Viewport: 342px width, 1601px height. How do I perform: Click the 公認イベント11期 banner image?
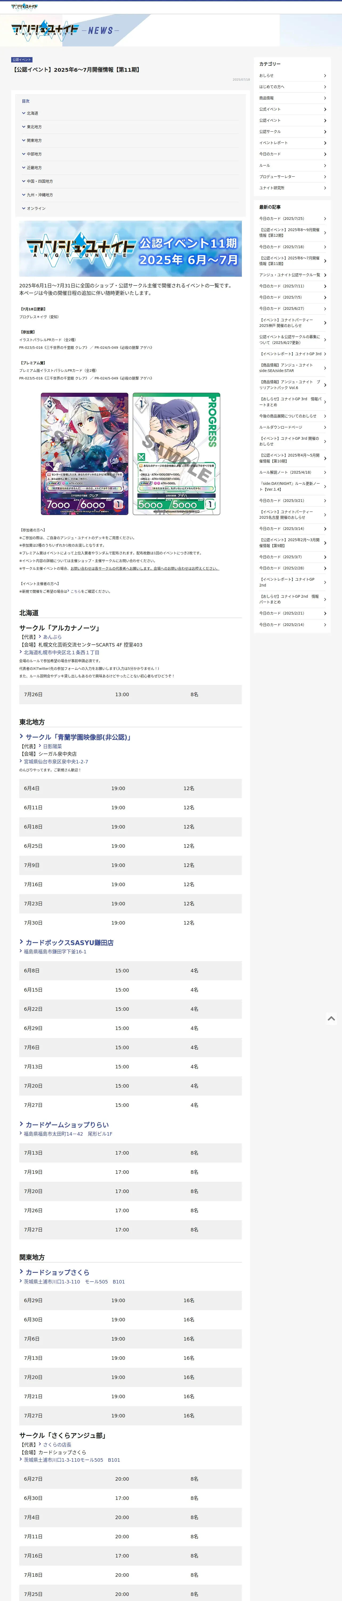130,249
